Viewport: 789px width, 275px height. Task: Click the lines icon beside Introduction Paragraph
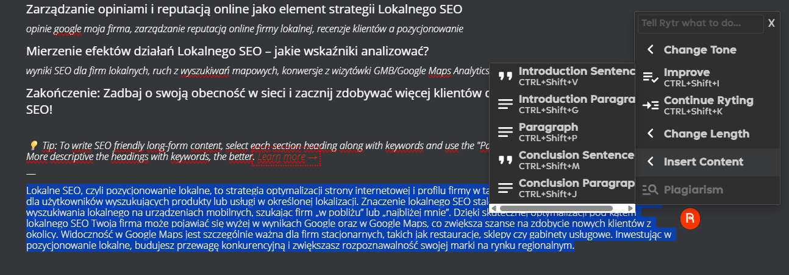coord(505,104)
